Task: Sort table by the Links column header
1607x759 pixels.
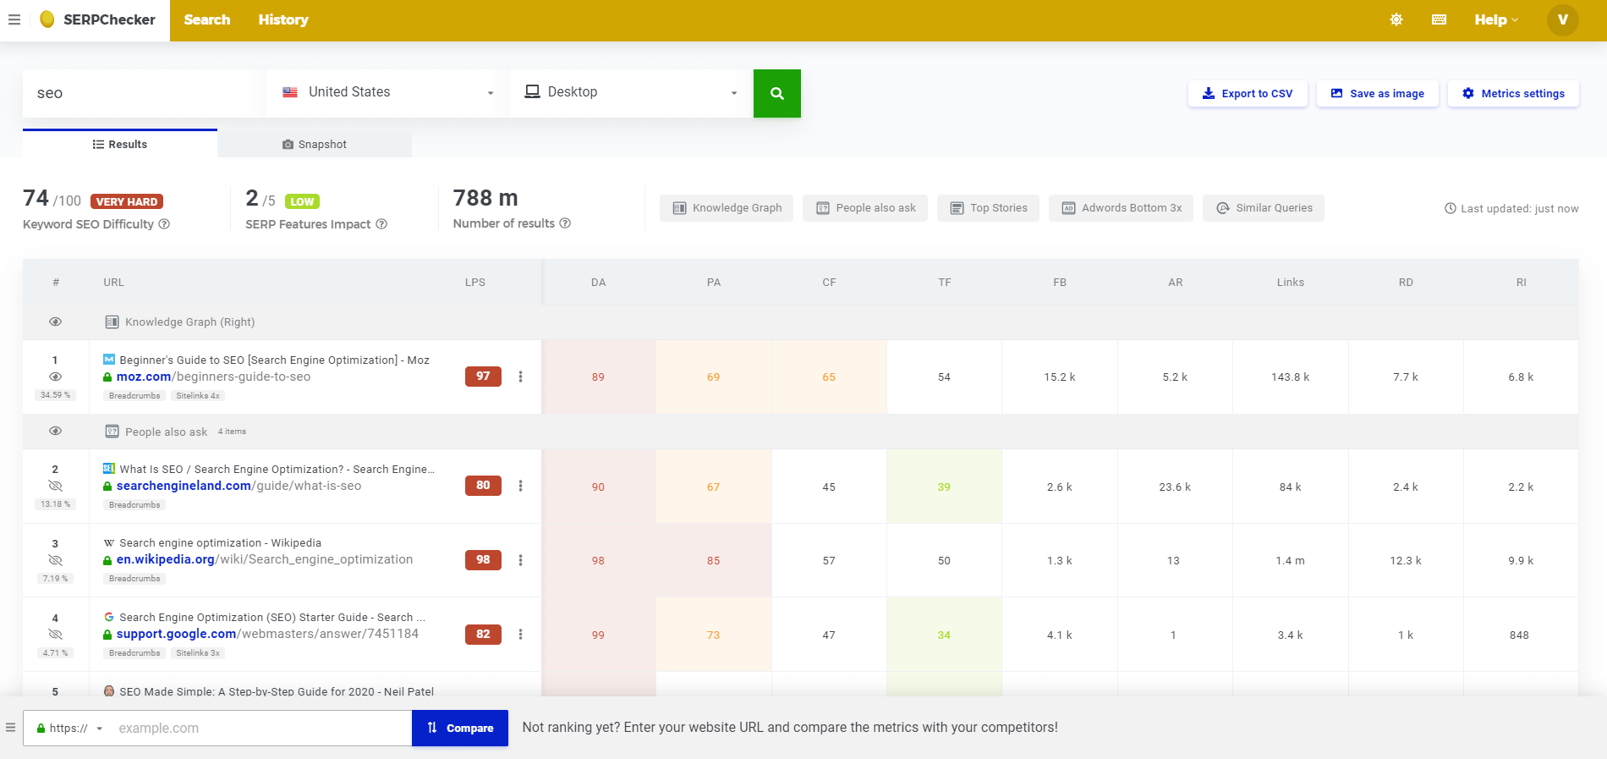Action: click(1291, 283)
